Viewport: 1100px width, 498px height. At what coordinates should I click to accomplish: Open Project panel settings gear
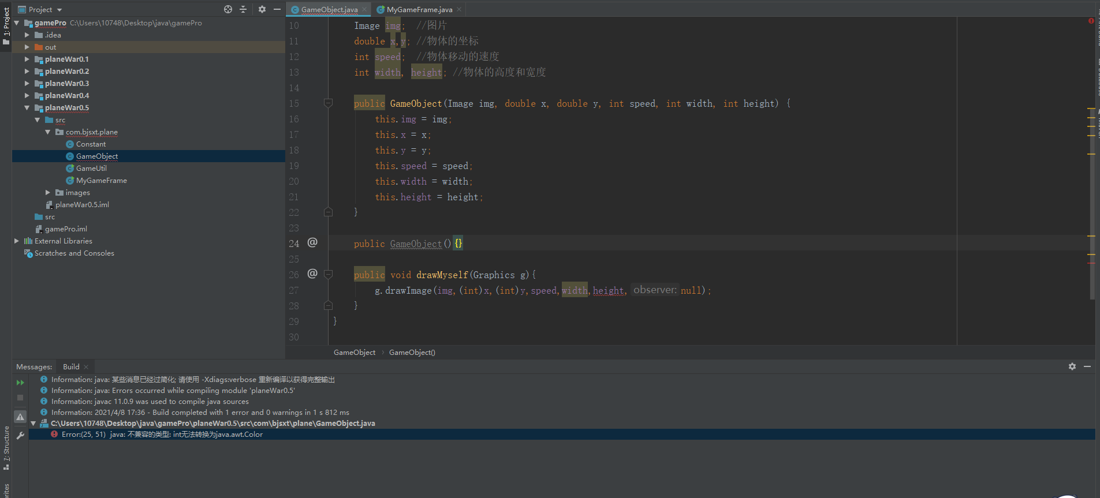coord(262,9)
